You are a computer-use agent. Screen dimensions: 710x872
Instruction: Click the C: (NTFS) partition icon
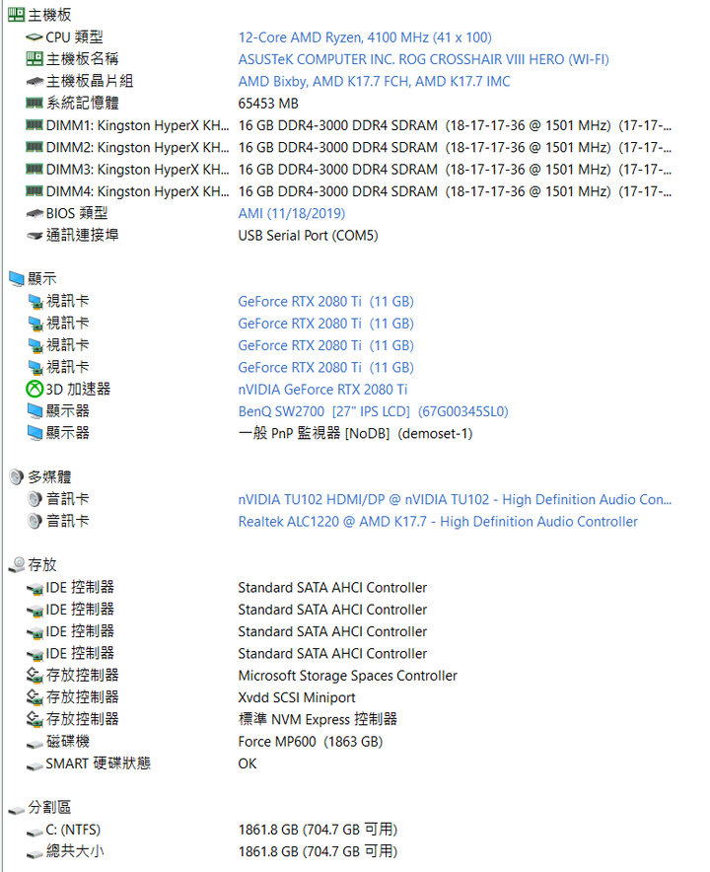coord(35,831)
